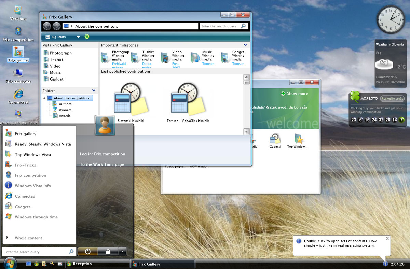This screenshot has height=269, width=410.
Task: Go forward in Frix Gallery window
Action: (x=57, y=26)
